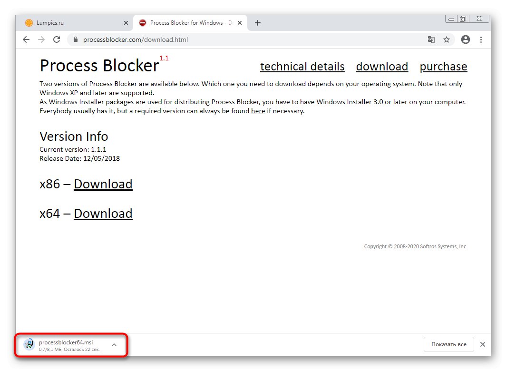Download the x64 version
Viewport: 506px width, 371px height.
[103, 214]
